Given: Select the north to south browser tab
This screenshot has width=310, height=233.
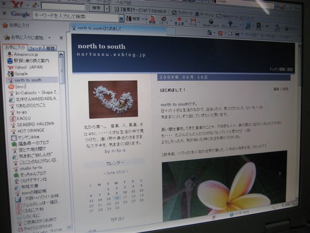Looking at the screenshot, I should click(x=118, y=29).
